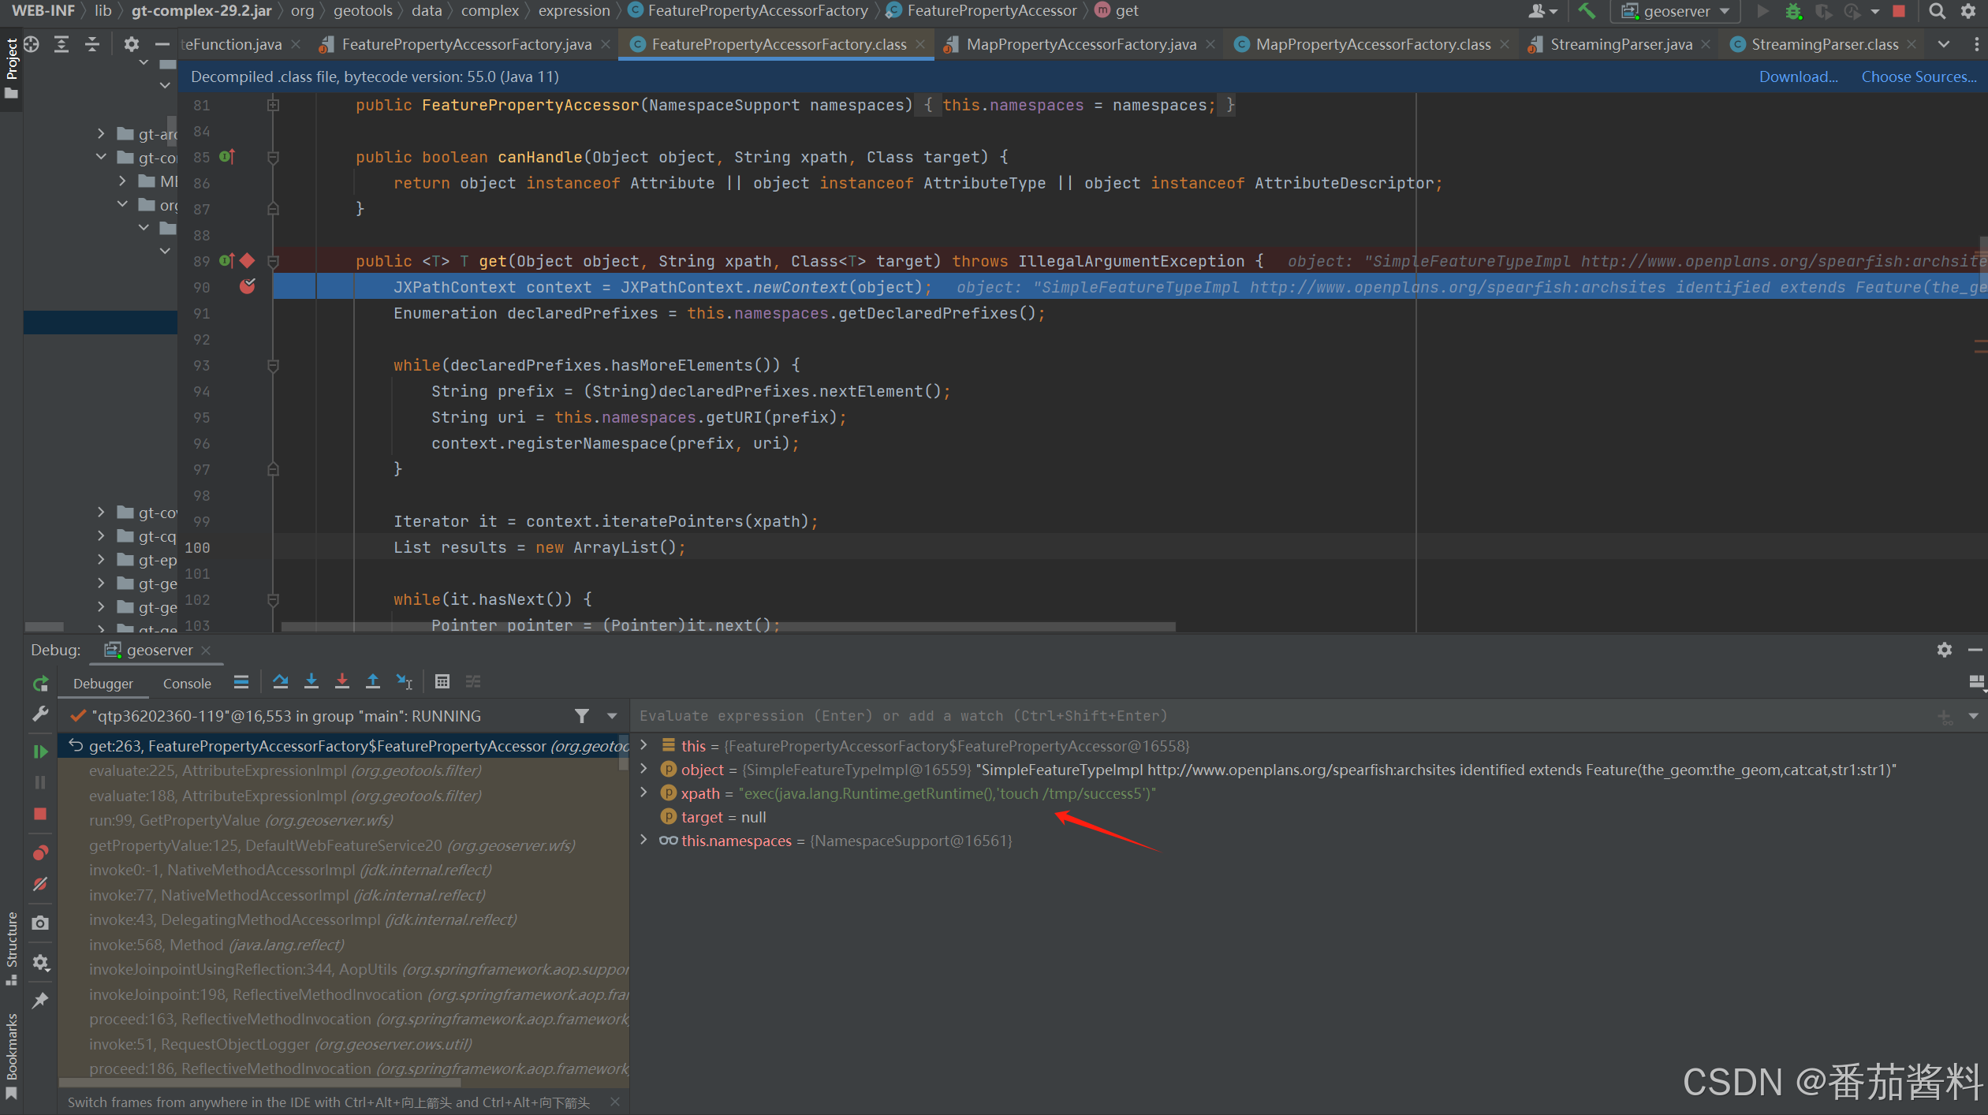Click the Debug geoserver bug icon

pyautogui.click(x=1793, y=11)
